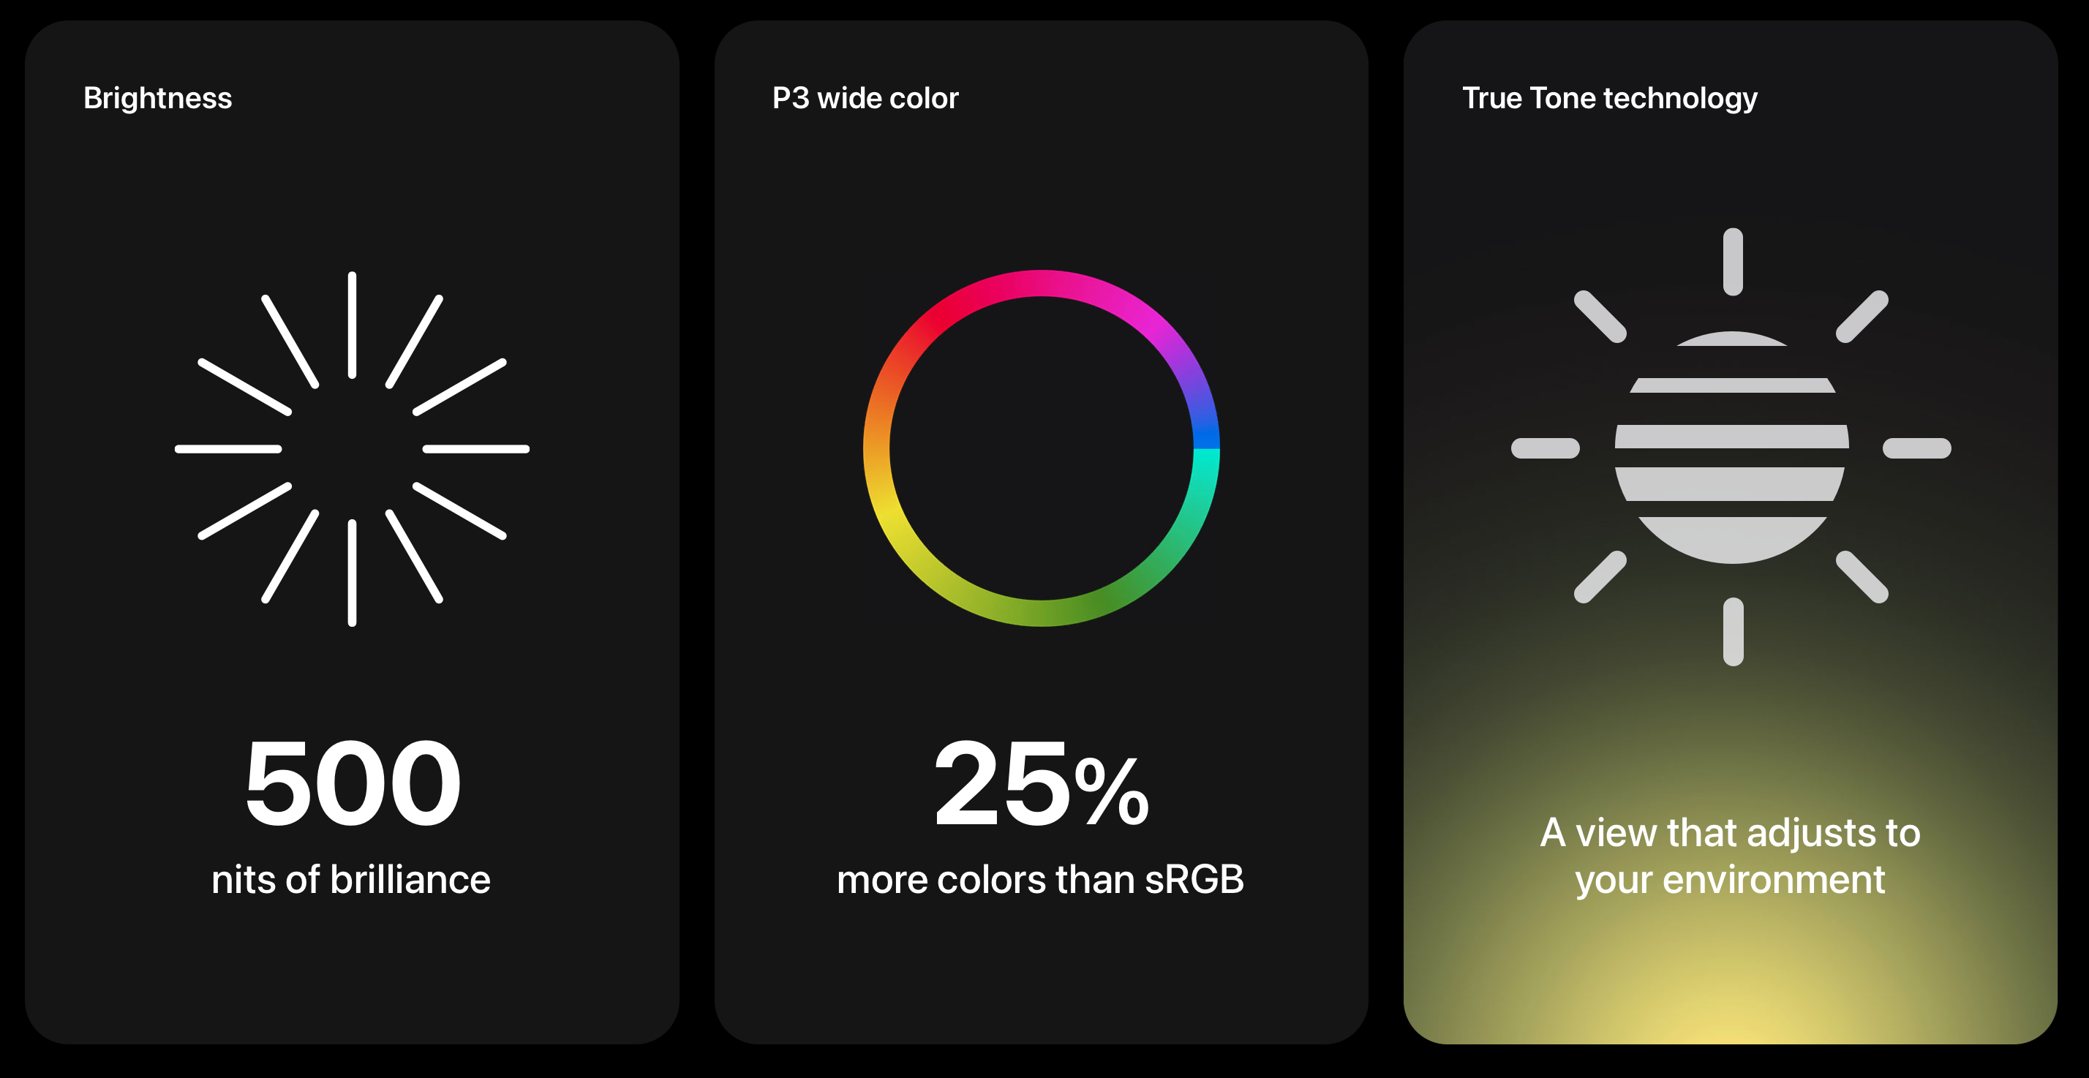Viewport: 2089px width, 1078px height.
Task: Click the brightness sunburst icon
Action: coord(352,448)
